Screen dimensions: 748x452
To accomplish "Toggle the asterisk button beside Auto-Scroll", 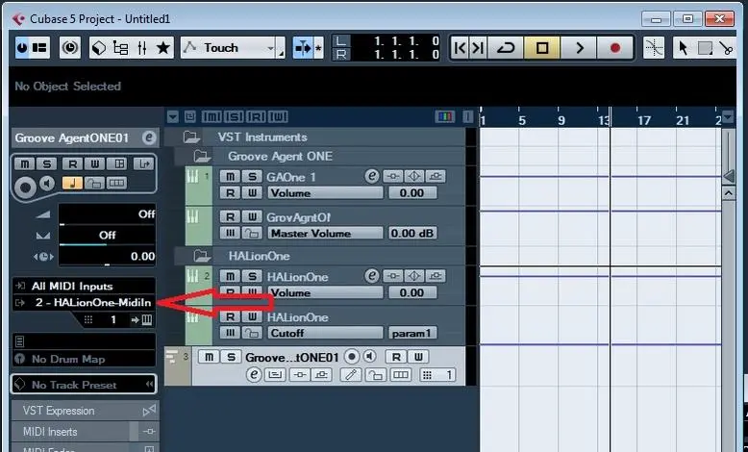I will [x=318, y=48].
